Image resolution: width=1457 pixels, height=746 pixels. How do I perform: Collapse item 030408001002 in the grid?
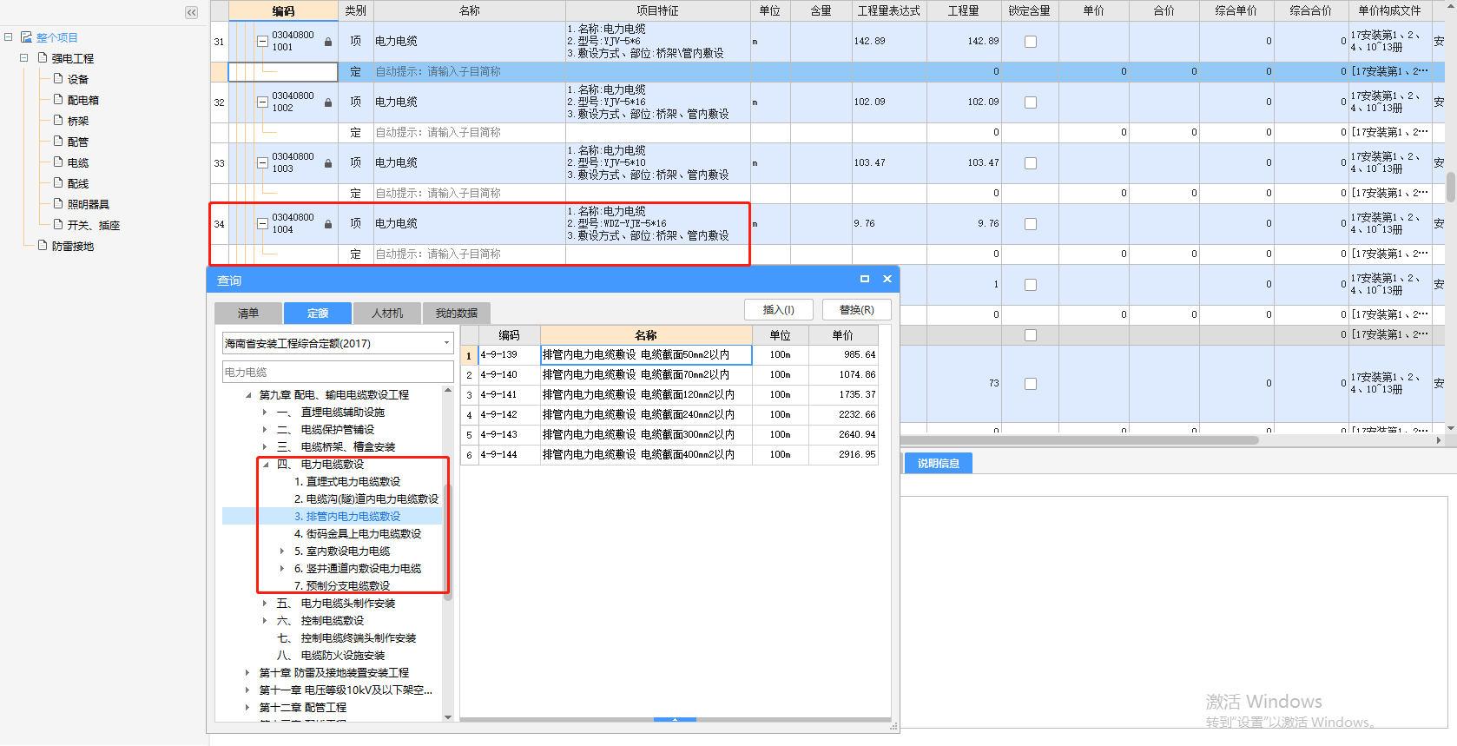[262, 102]
